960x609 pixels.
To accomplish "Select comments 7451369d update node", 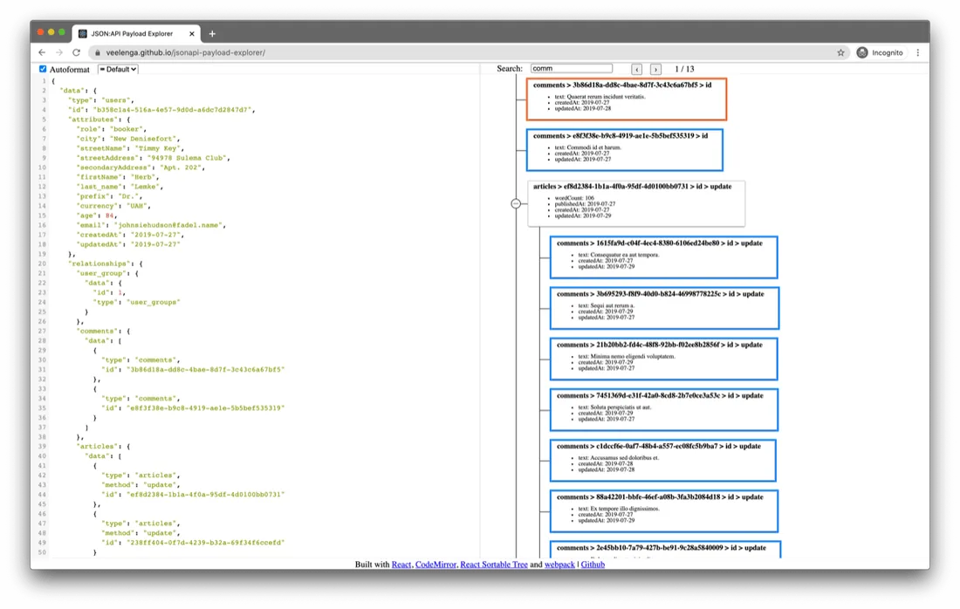I will point(663,409).
